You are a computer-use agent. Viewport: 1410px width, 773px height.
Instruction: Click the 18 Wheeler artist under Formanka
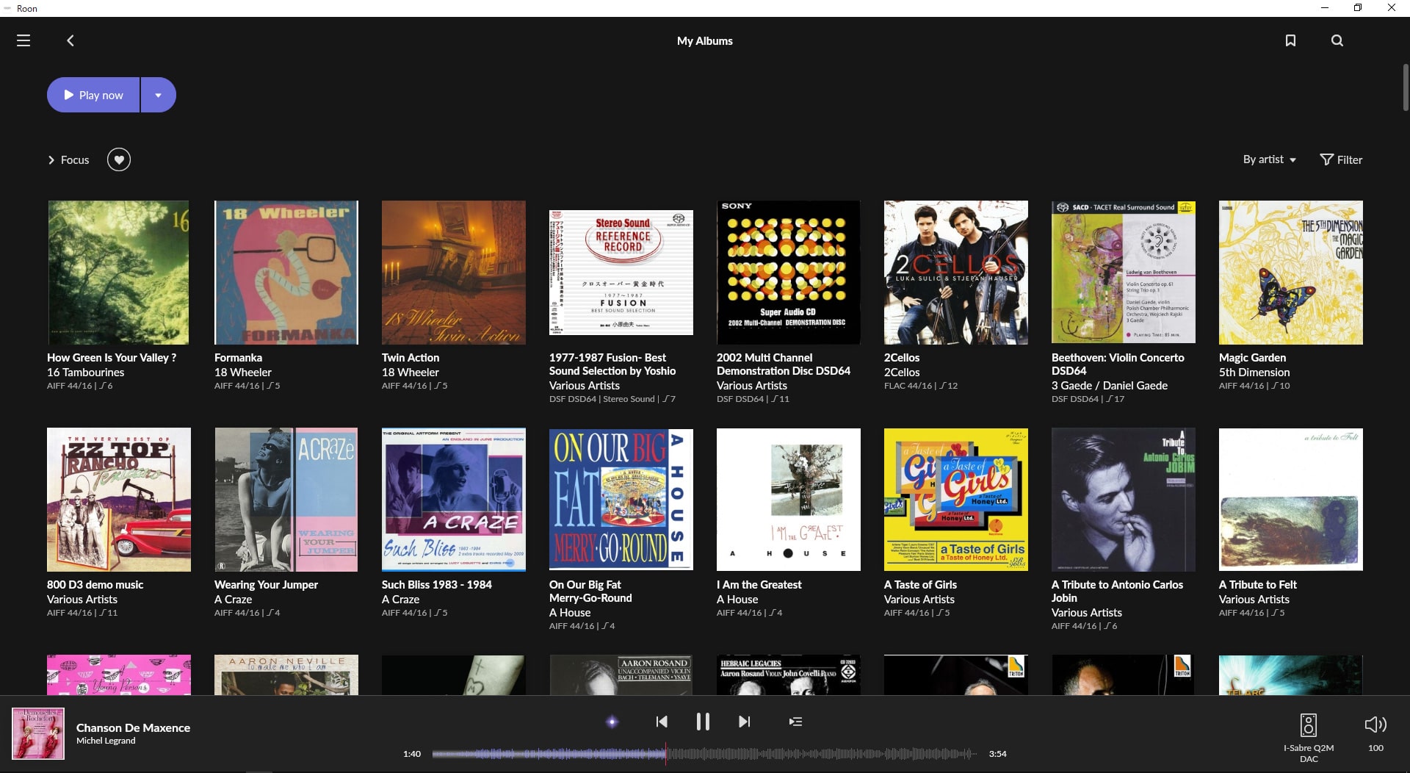pyautogui.click(x=243, y=373)
